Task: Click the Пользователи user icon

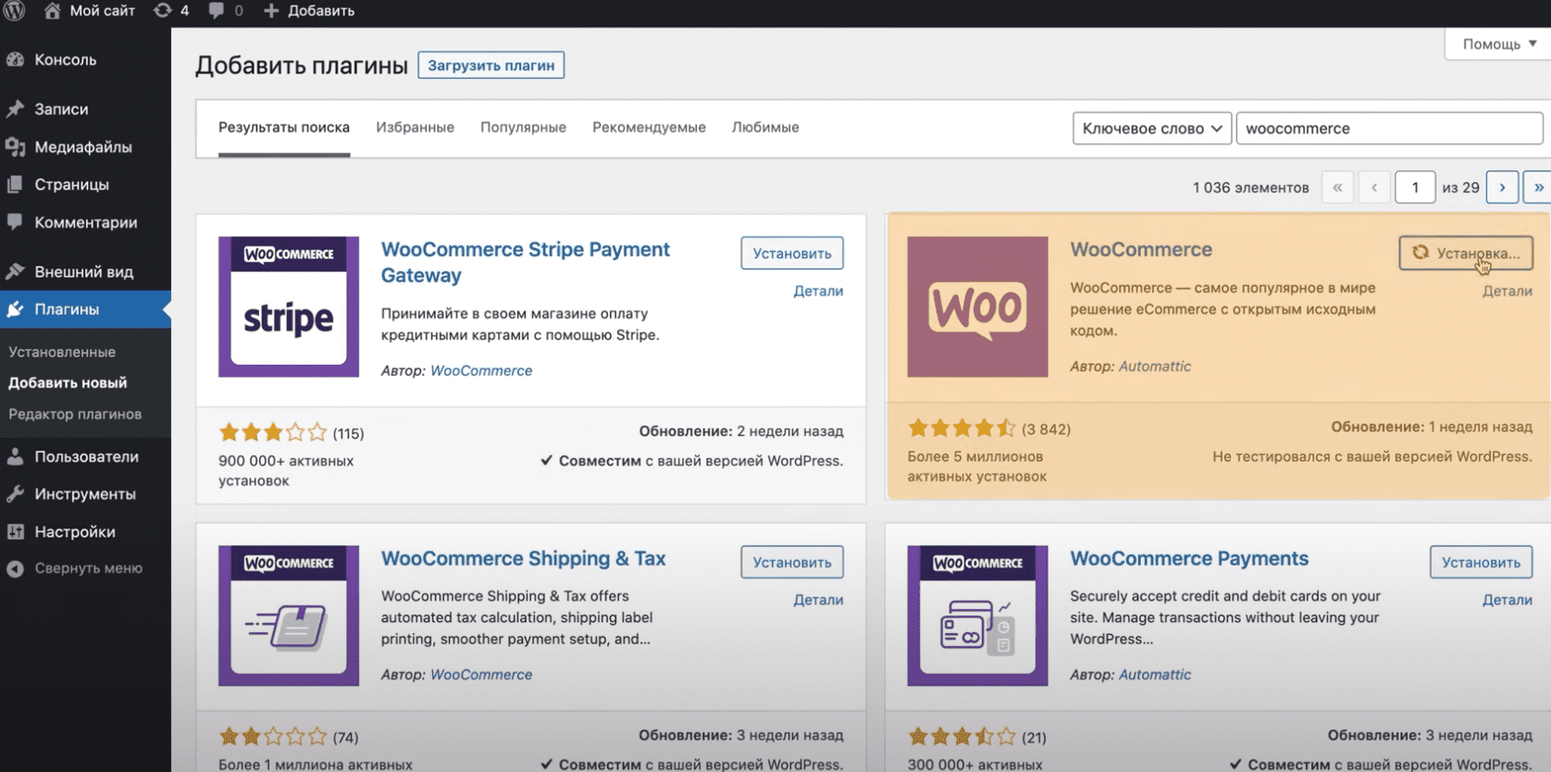Action: [15, 456]
